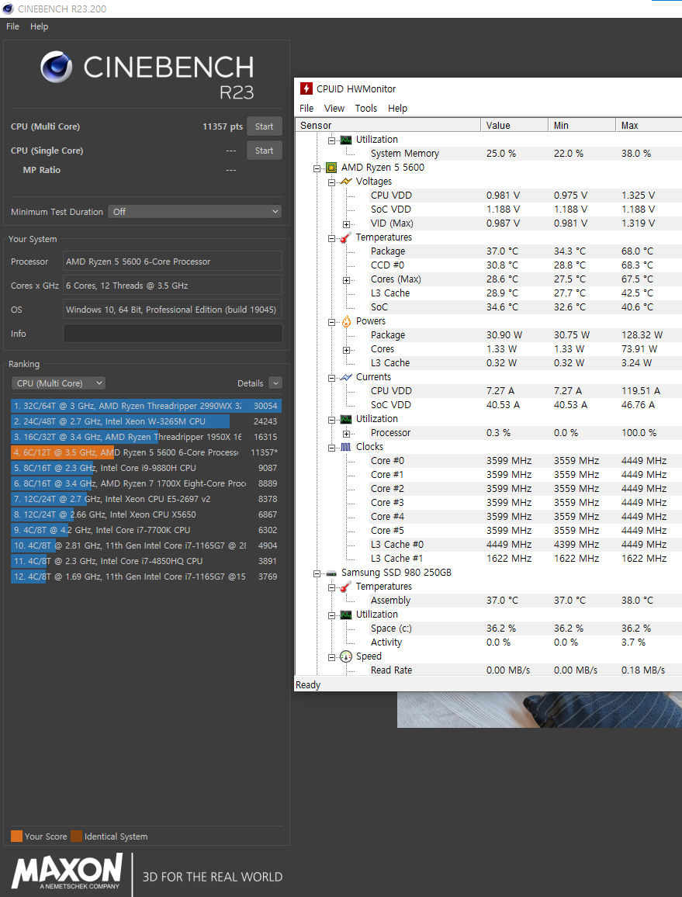The height and width of the screenshot is (897, 682).
Task: Open the CPU (Multi Core) ranking dropdown
Action: coord(58,383)
